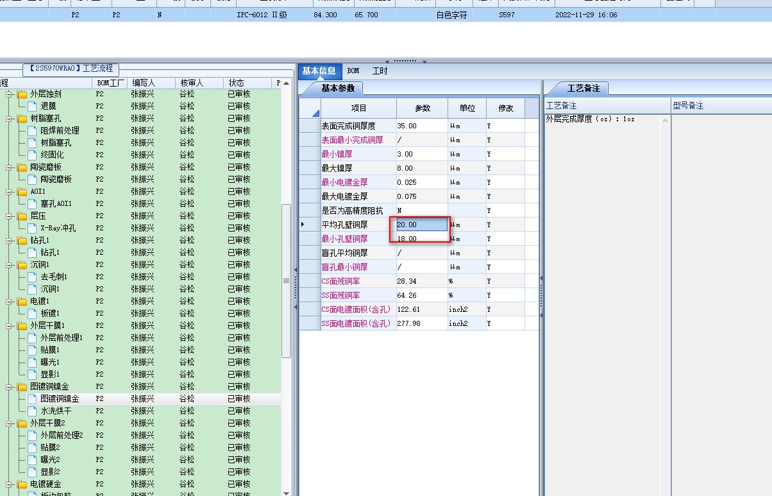Click the 显影2 document icon
The height and width of the screenshot is (496, 772).
[32, 472]
